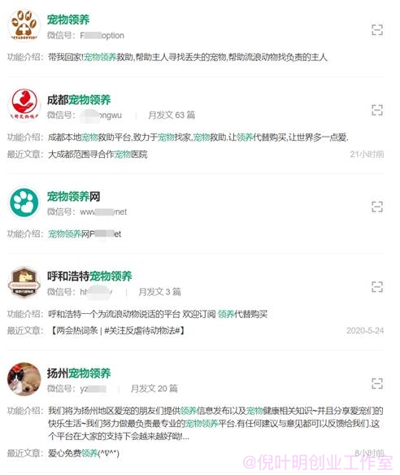The width and height of the screenshot is (400, 475).
Task: Open recent article 爱心免费领养
Action: 84,453
